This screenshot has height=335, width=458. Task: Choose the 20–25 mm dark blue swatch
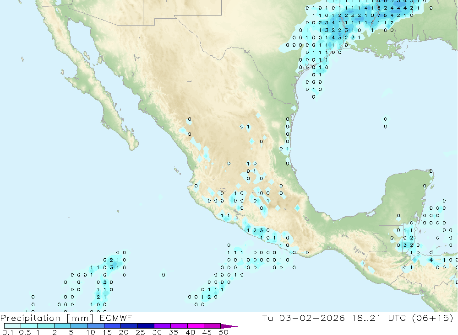(129, 326)
